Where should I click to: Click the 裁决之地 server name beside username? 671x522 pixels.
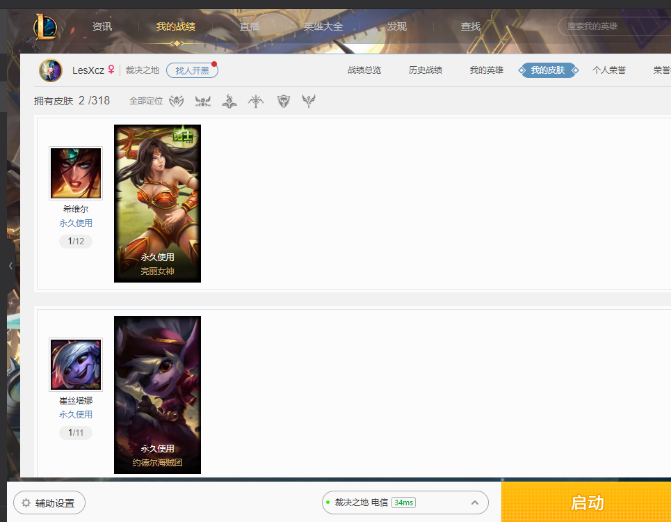(x=143, y=70)
